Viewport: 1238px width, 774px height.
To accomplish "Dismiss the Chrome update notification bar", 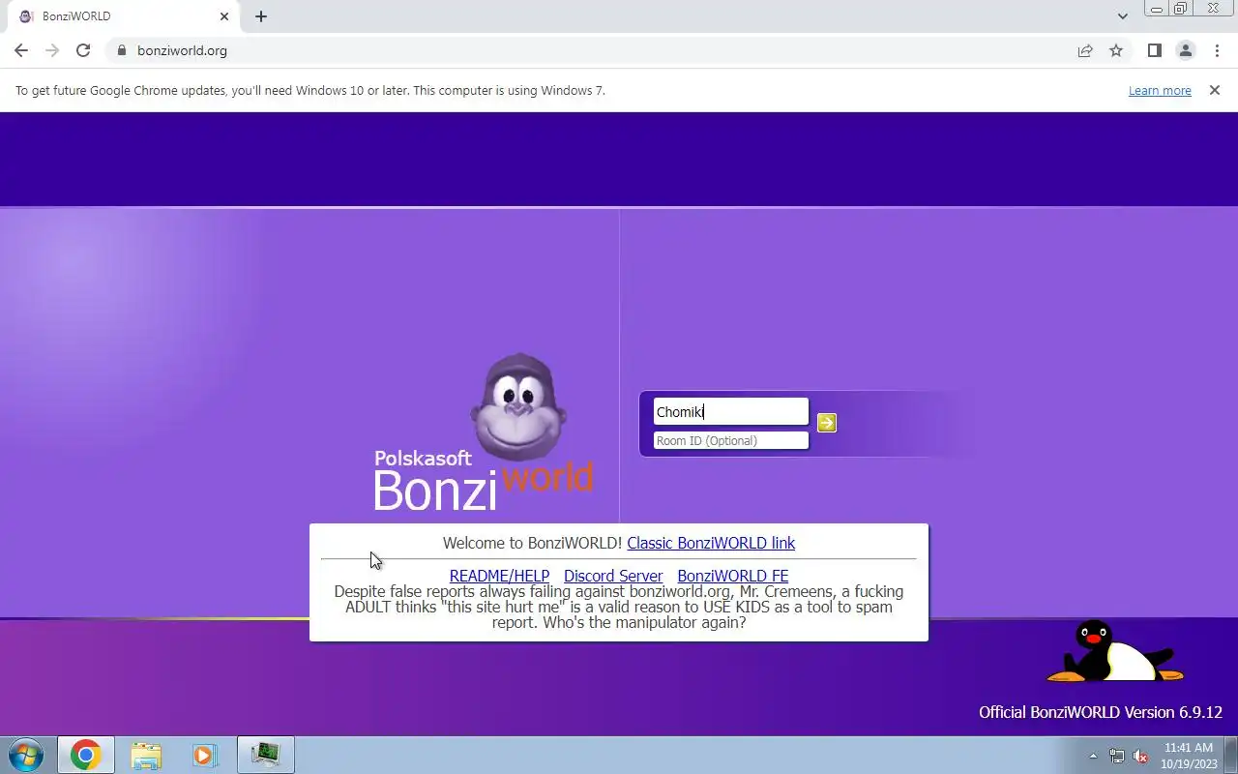I will (1215, 90).
